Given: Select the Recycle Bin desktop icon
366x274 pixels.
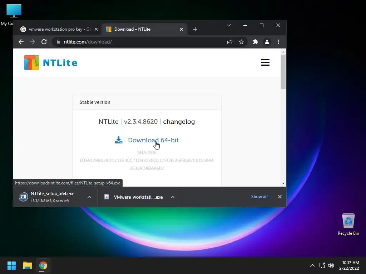Looking at the screenshot, I should (348, 225).
